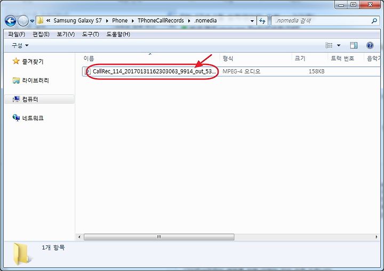Click the Forward navigation arrow
This screenshot has height=271, width=384.
coord(23,21)
